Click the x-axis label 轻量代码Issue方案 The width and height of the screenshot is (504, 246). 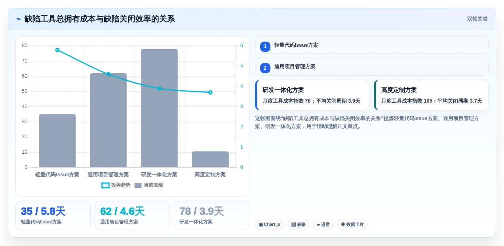57,175
